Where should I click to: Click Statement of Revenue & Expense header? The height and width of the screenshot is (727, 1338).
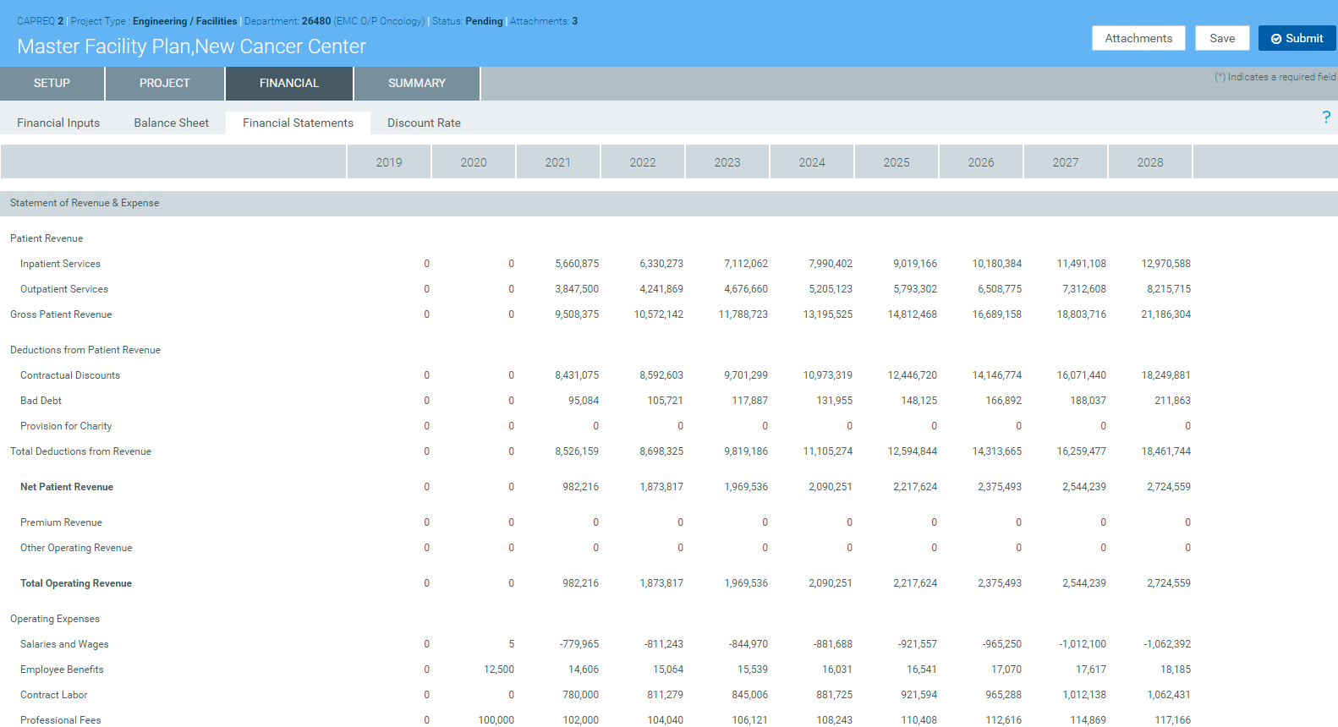tap(85, 203)
